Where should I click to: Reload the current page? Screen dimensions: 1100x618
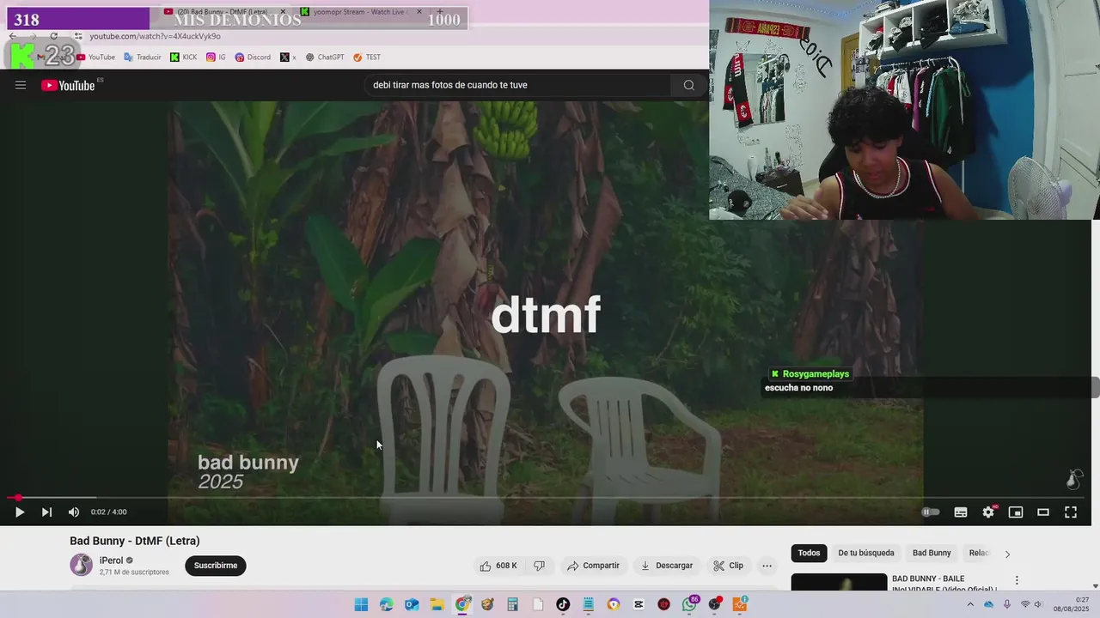pyautogui.click(x=53, y=36)
